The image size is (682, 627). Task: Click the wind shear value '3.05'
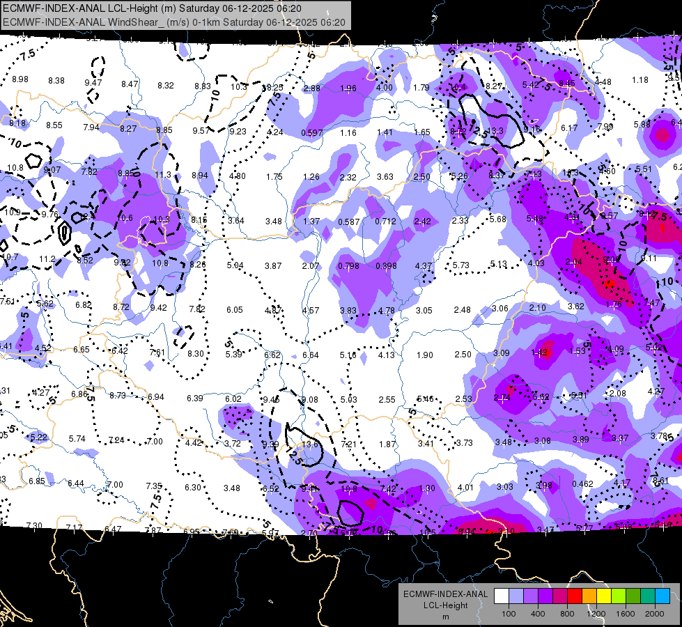coord(424,310)
